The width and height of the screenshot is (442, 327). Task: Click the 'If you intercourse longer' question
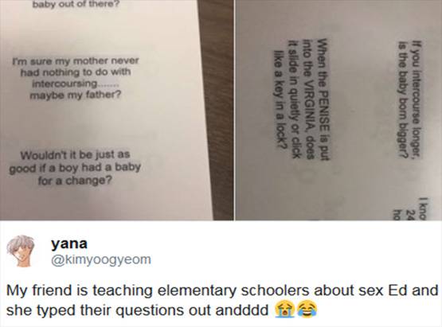409,99
